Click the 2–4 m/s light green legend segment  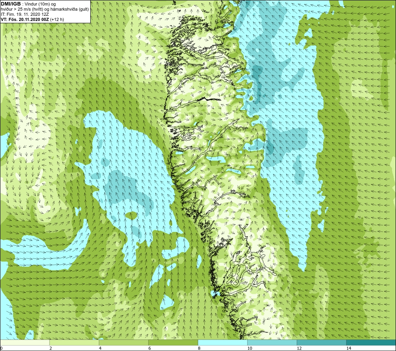(x=74, y=343)
